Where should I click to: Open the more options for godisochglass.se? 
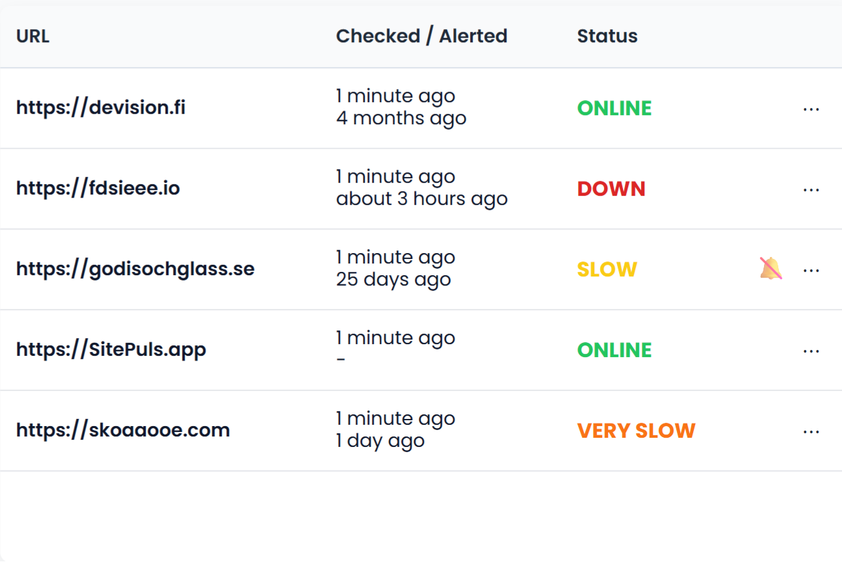pyautogui.click(x=811, y=270)
